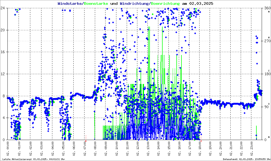271x161 pixels.
Task: Click the direction axis value 360
Action: (267, 8)
